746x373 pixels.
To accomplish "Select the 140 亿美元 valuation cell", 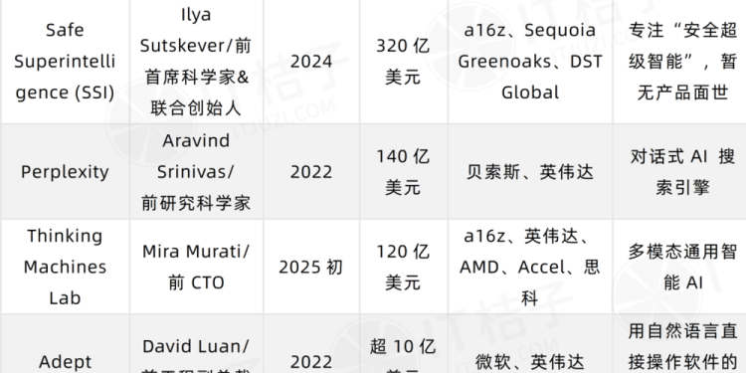I will 404,172.
